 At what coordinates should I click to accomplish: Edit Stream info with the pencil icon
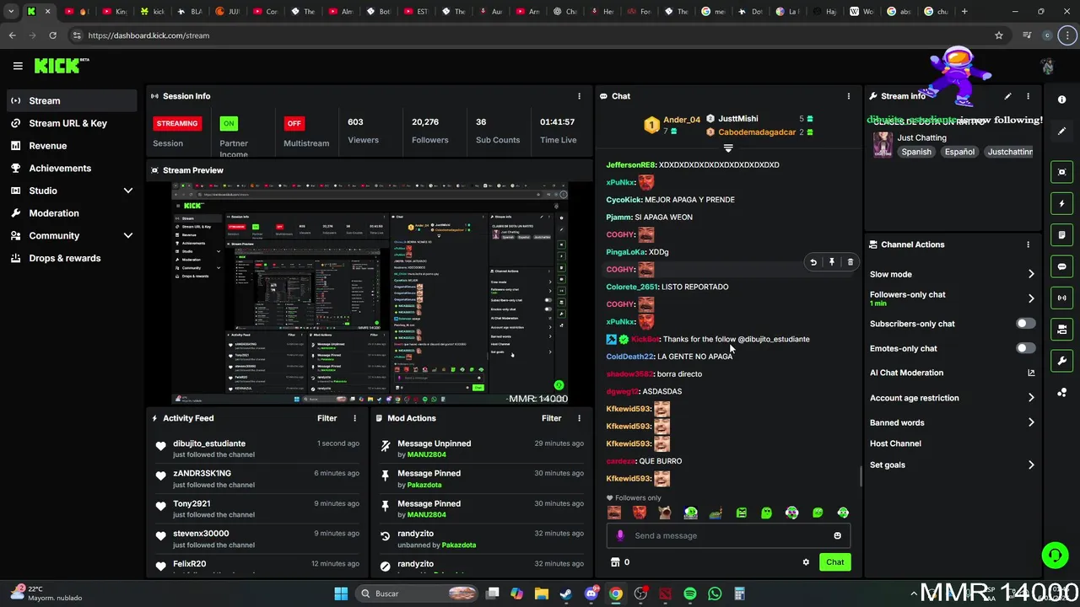click(x=1007, y=96)
